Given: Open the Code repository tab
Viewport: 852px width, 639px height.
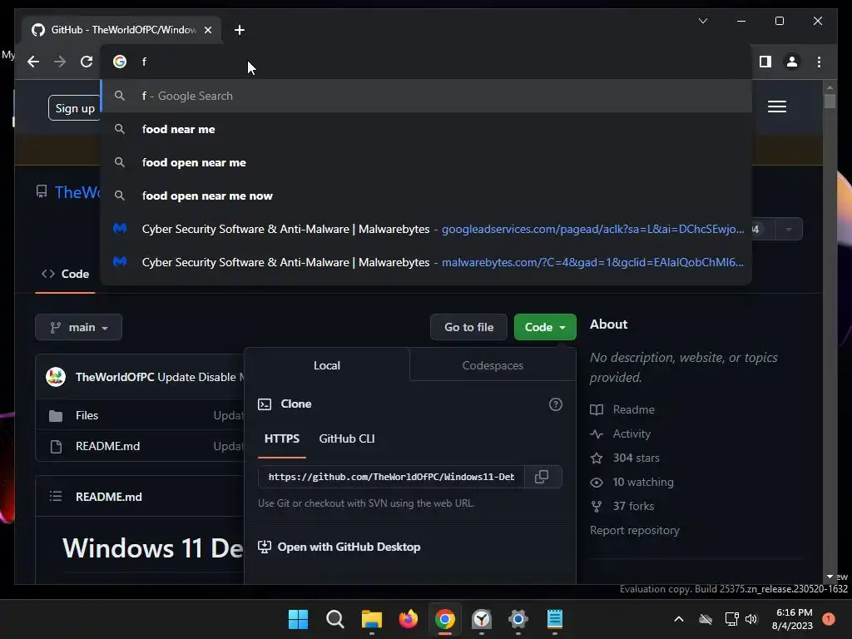Looking at the screenshot, I should point(65,274).
